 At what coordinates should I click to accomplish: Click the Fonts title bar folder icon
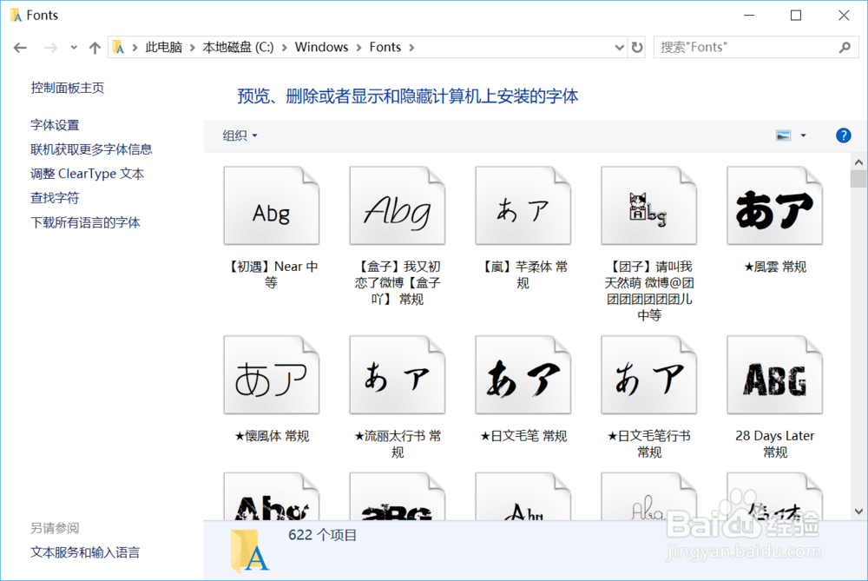pyautogui.click(x=16, y=15)
